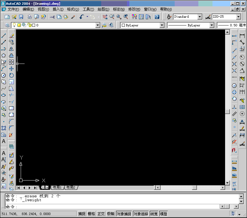The image size is (247, 218).
Task: Open the undo history dropdown arrow
Action: pyautogui.click(x=87, y=16)
